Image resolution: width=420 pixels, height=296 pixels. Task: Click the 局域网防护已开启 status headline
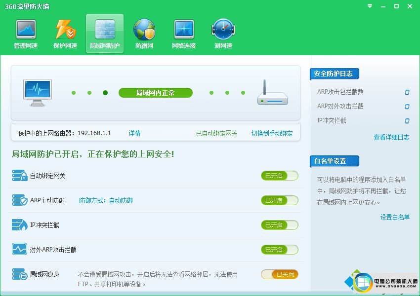tap(93, 154)
